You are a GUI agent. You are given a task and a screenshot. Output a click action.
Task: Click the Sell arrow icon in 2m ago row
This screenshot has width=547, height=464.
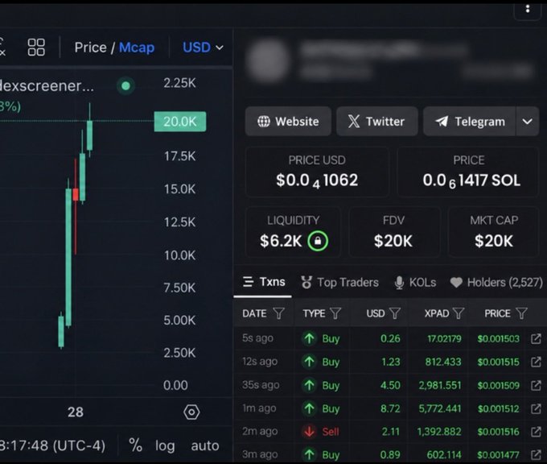coord(309,432)
